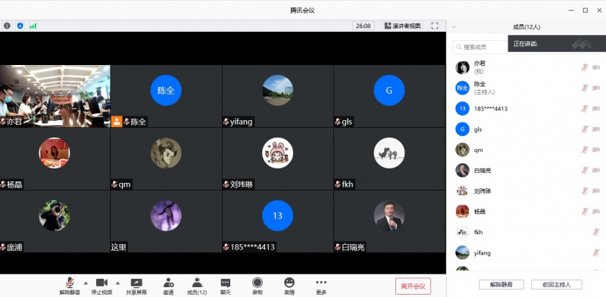Switch the speaker view layout at top
Viewport: 606px width, 297px height.
[x=403, y=26]
